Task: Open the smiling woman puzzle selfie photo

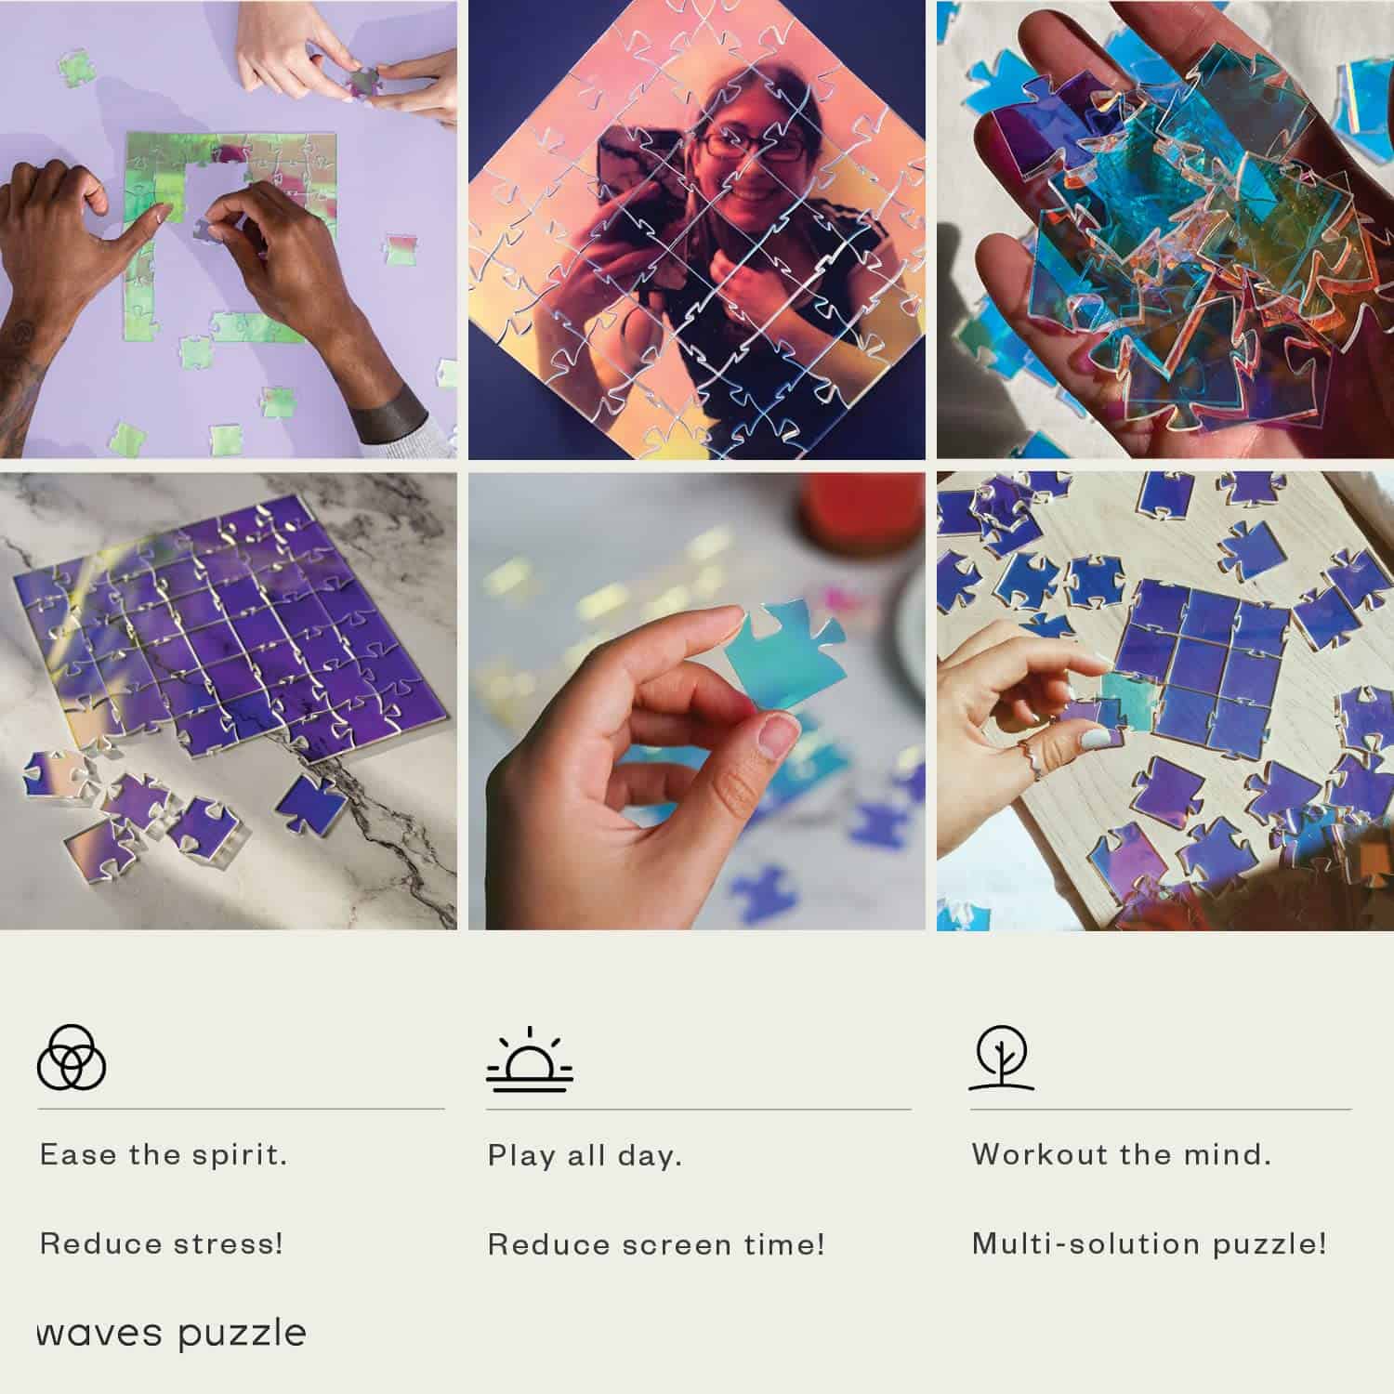Action: tap(697, 230)
